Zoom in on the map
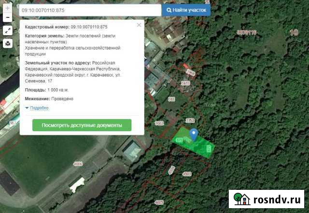 pos(7,9)
